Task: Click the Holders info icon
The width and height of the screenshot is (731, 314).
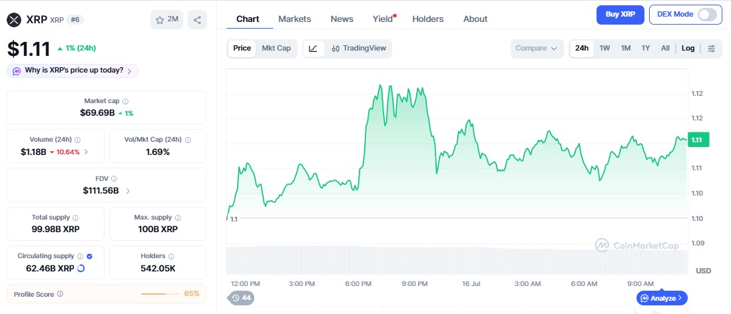Action: pyautogui.click(x=172, y=255)
